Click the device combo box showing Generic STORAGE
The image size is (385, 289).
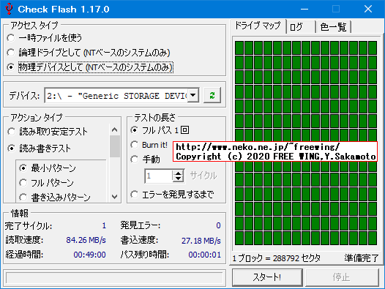click(122, 95)
